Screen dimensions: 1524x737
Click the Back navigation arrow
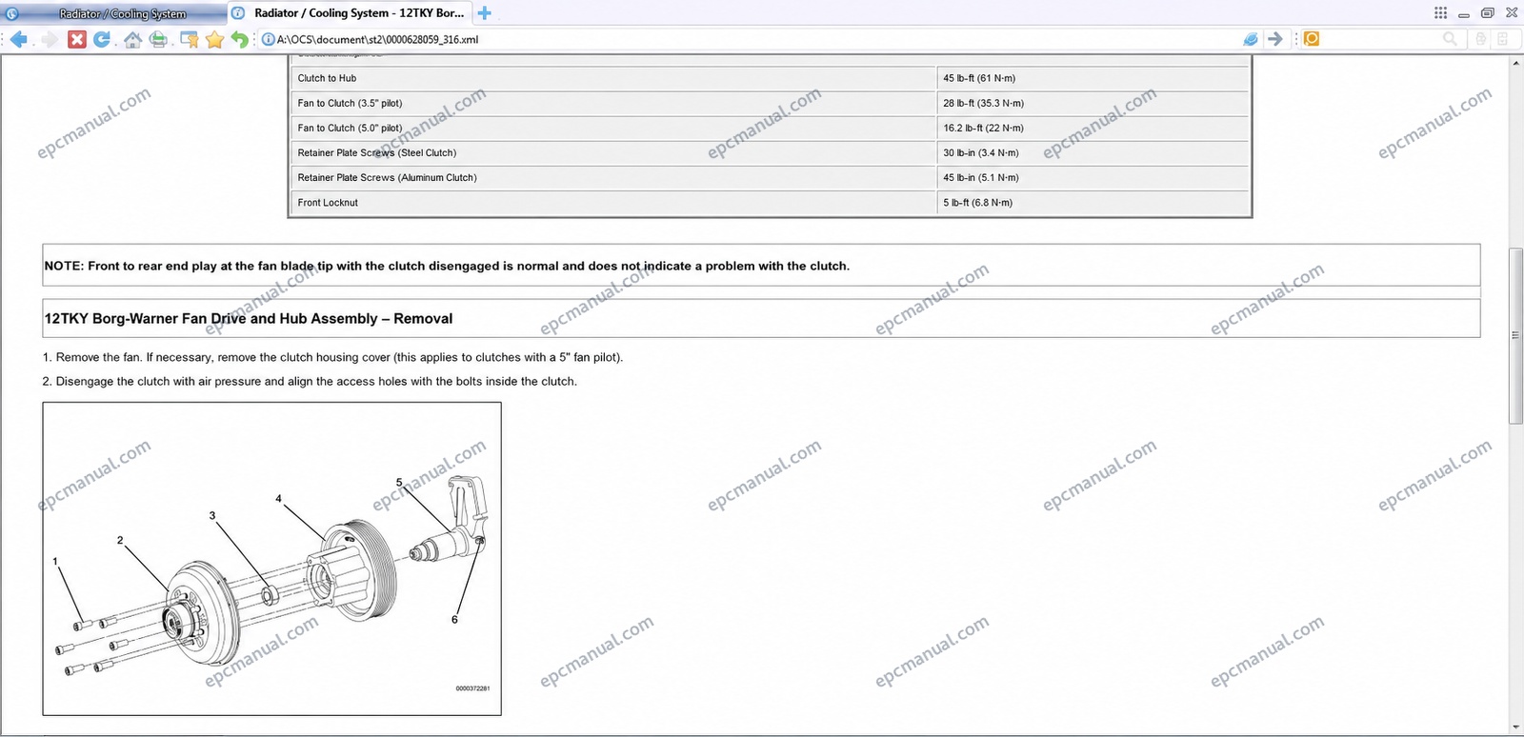[x=20, y=39]
